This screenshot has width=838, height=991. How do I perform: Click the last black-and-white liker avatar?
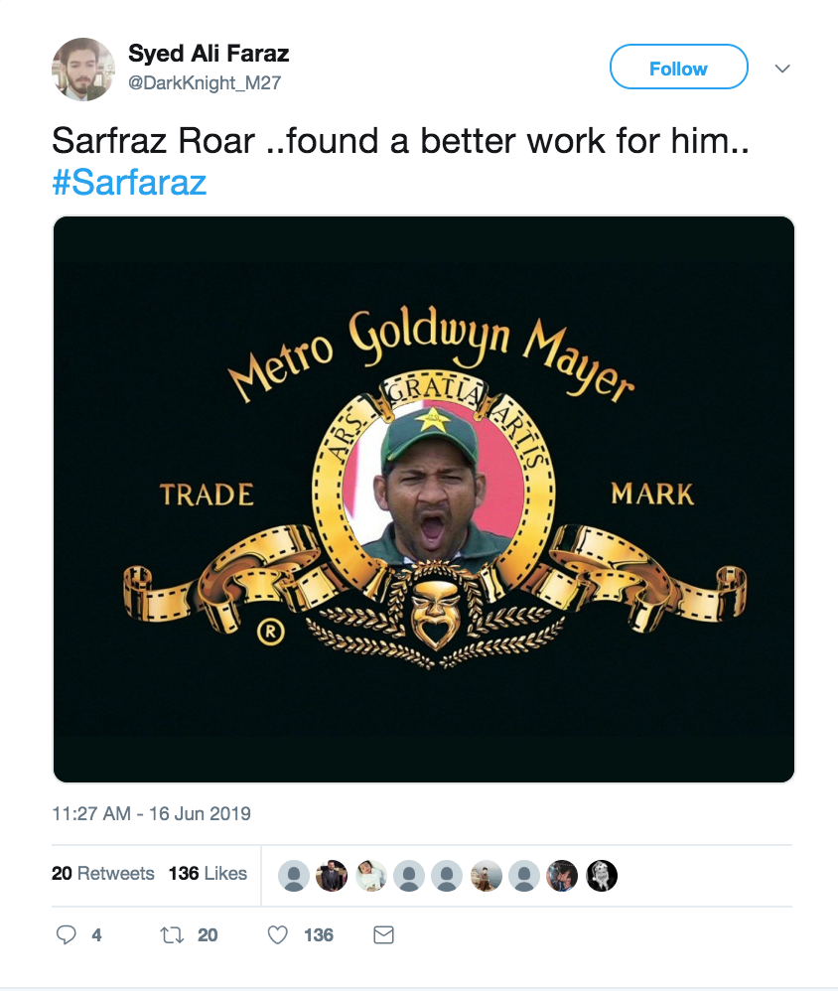coord(602,875)
